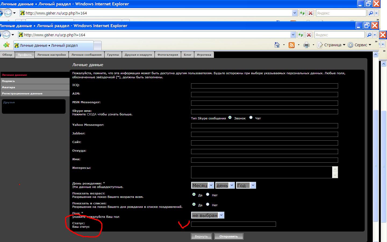The width and height of the screenshot is (387, 242).
Task: Open the Фотогалерея tab
Action: coord(168,55)
